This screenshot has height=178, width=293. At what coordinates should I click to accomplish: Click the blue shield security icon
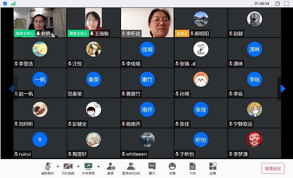(x=5, y=3)
